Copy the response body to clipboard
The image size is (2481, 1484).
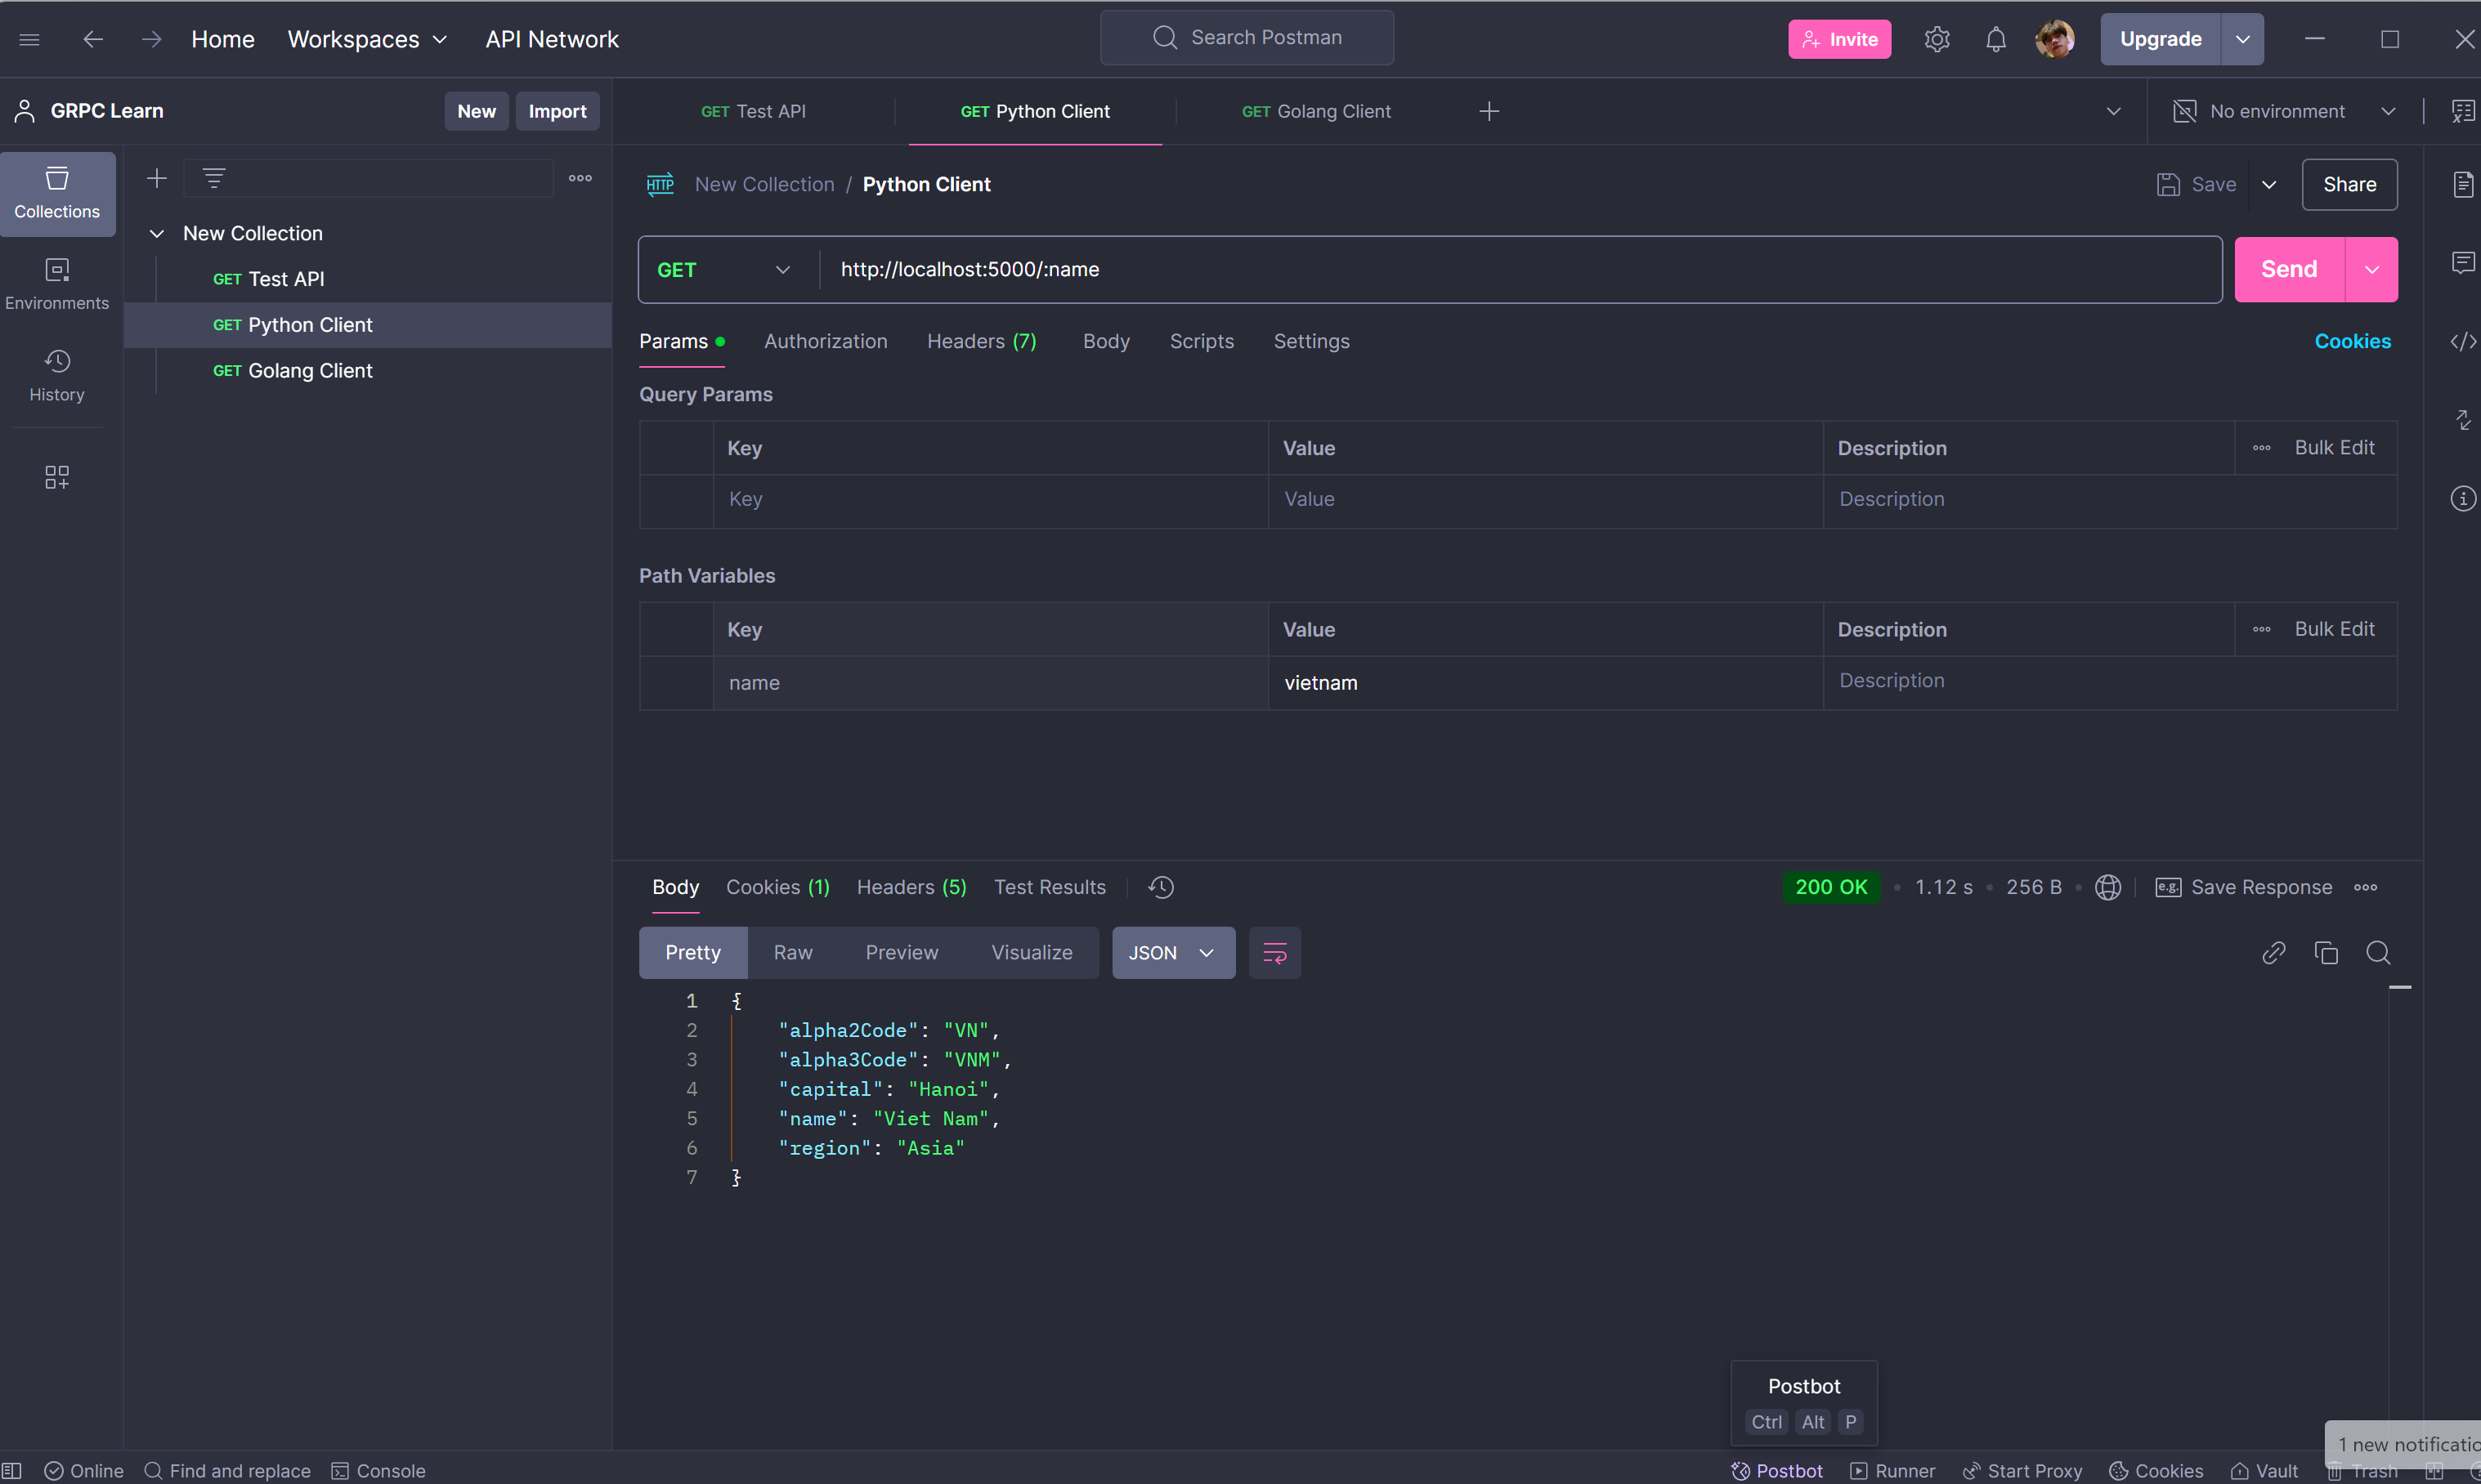pos(2326,953)
